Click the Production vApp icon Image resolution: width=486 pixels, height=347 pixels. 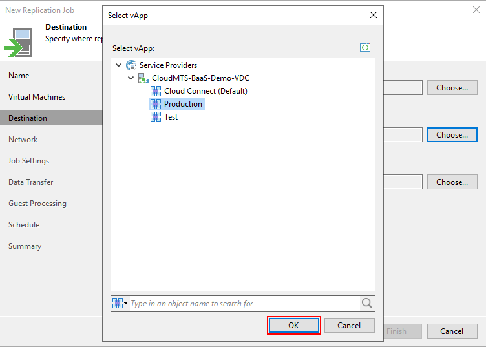point(156,104)
